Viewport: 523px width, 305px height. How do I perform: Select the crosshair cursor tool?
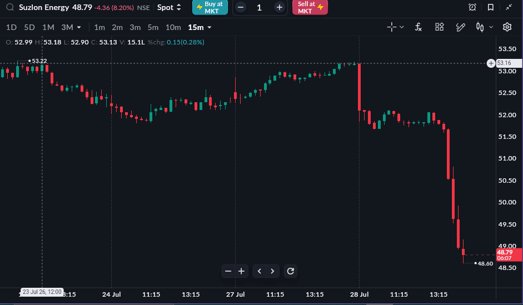(392, 27)
